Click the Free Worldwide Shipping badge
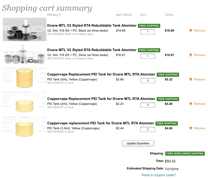This screenshot has height=179, width=208. (185, 153)
